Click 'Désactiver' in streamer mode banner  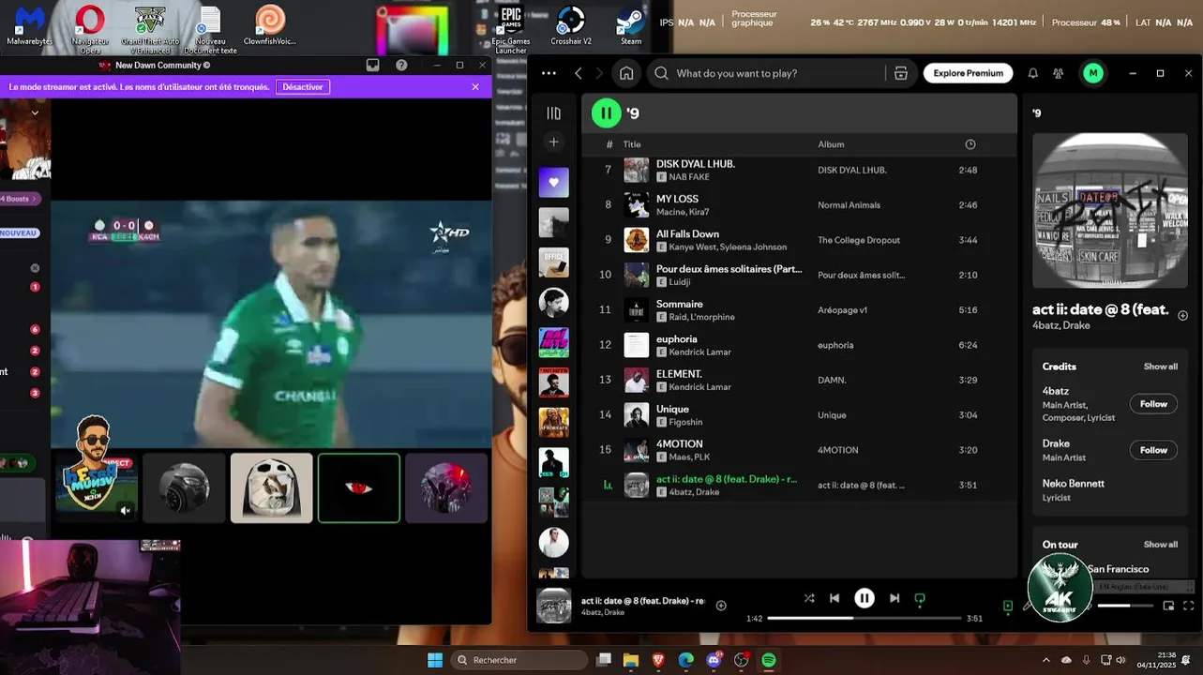click(x=302, y=87)
